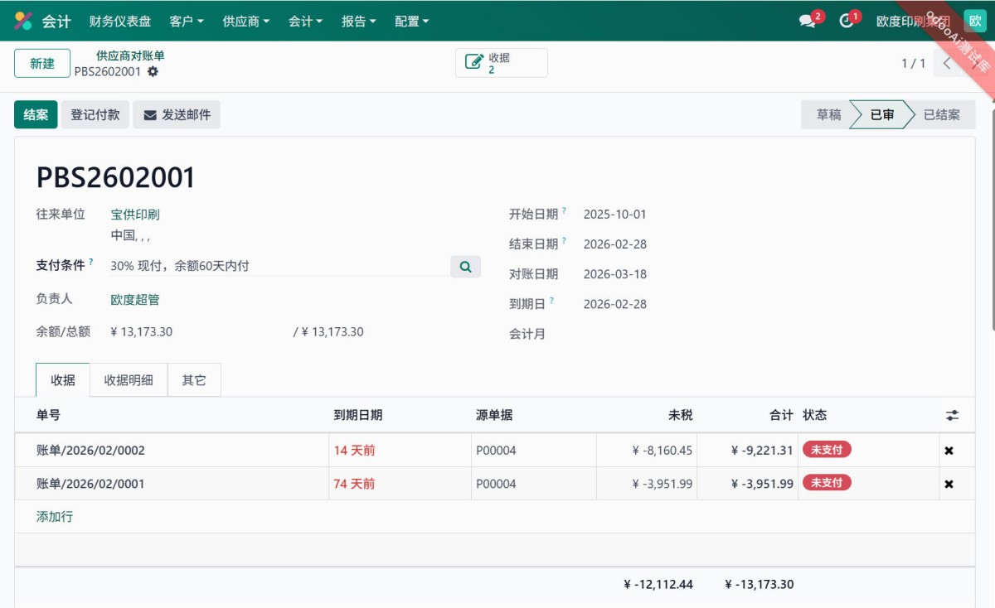Switch to the 收据明细 tab

click(129, 380)
